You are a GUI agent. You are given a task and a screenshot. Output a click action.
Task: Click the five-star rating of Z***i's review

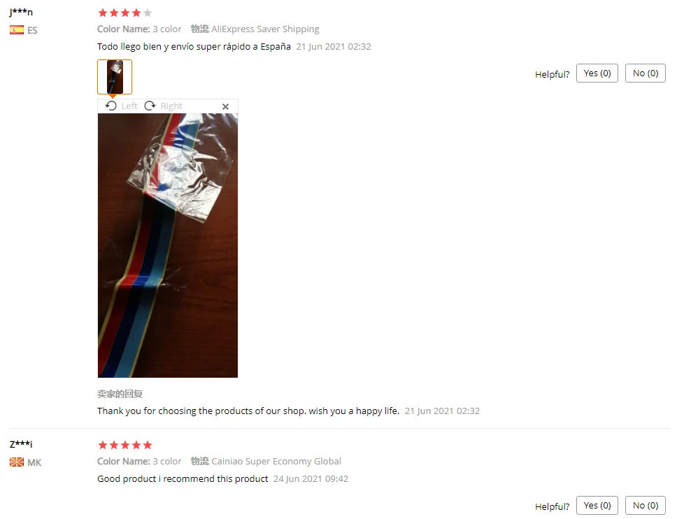[x=124, y=445]
